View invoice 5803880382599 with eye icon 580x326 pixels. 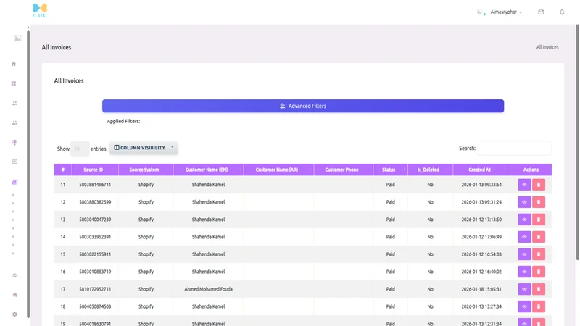click(524, 202)
